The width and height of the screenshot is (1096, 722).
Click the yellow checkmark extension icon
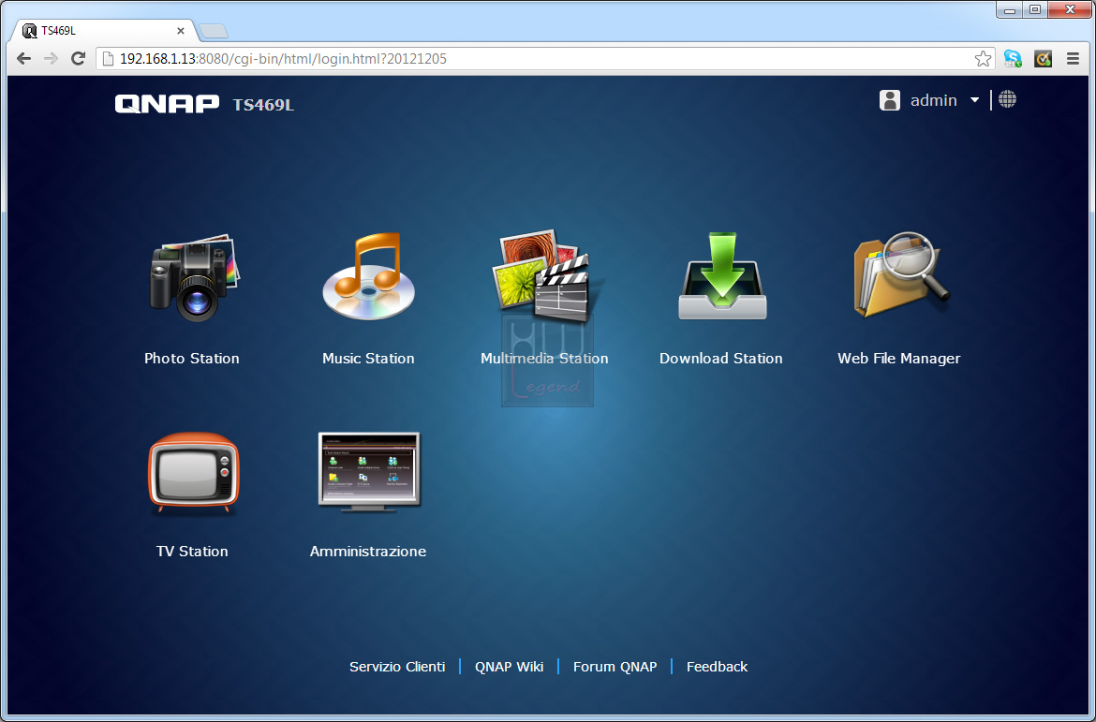coord(1043,59)
